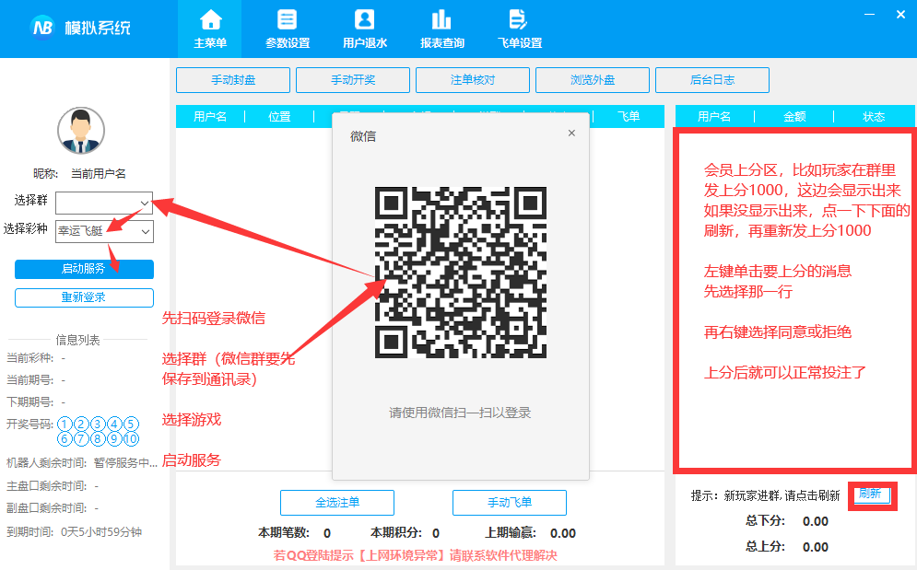The image size is (917, 570).
Task: Click lottery number ball 1
Action: (65, 424)
